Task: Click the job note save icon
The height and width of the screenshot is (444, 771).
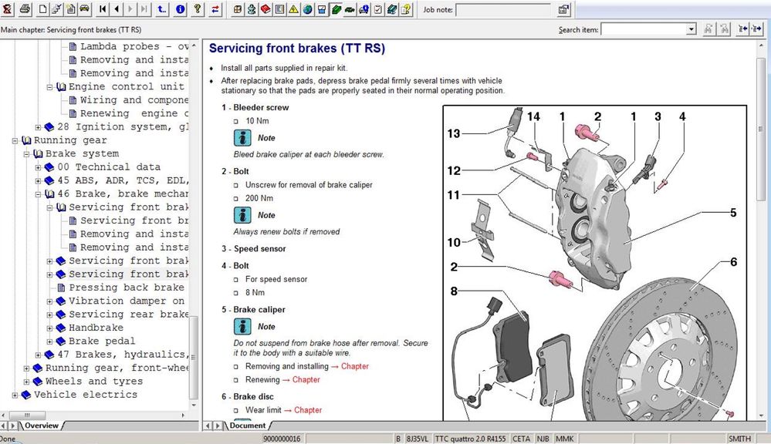Action: [x=563, y=8]
